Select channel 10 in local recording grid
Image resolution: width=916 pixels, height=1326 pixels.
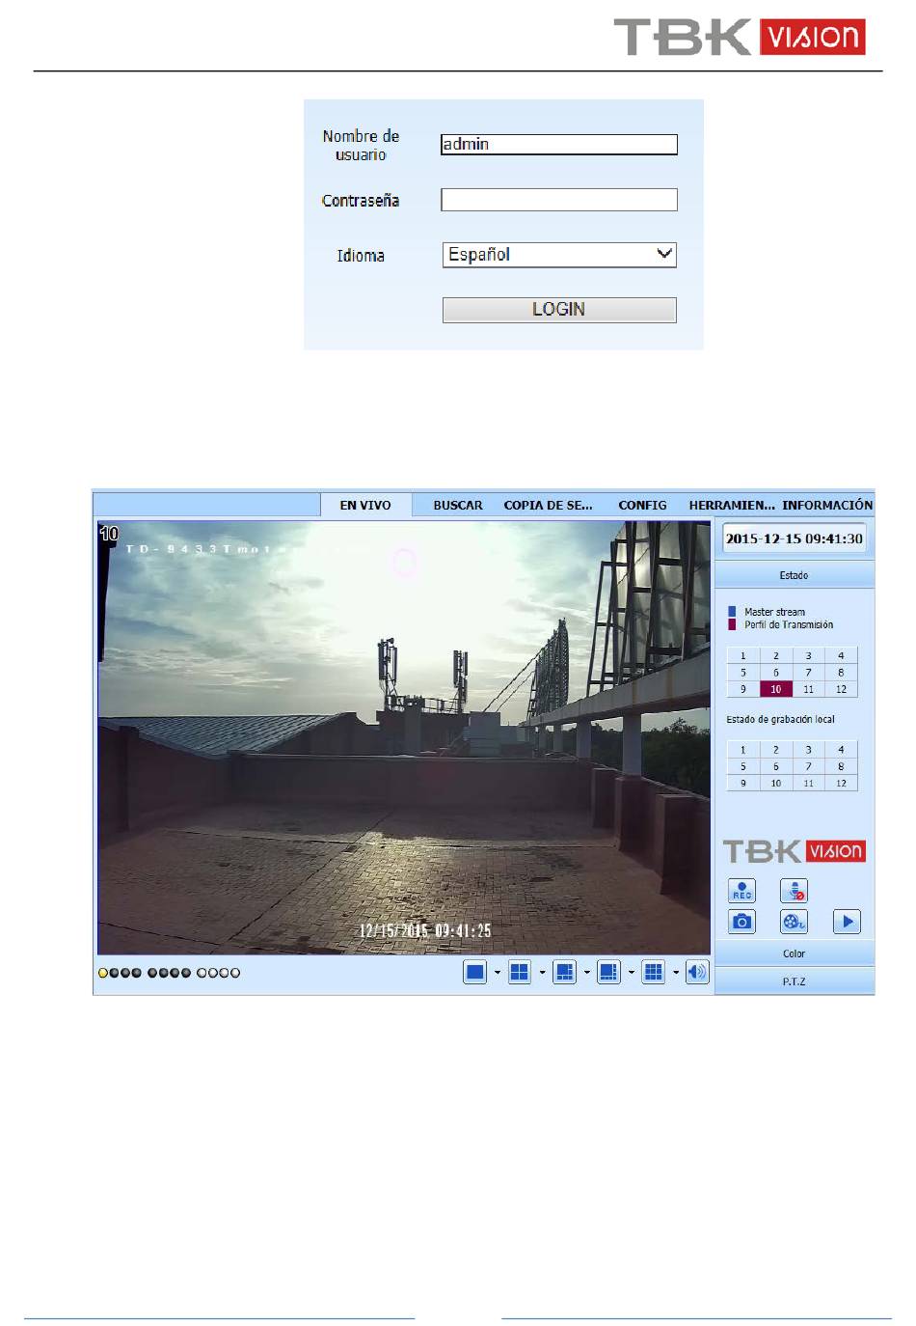(775, 783)
